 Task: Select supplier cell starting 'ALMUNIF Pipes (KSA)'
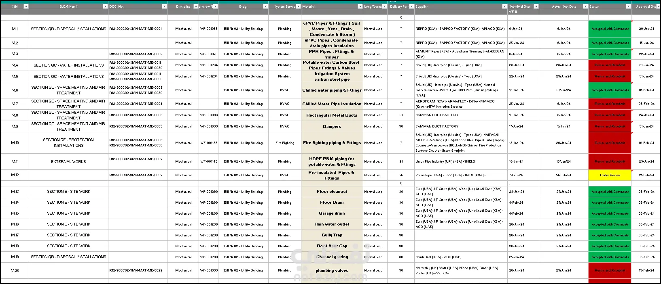tap(461, 54)
